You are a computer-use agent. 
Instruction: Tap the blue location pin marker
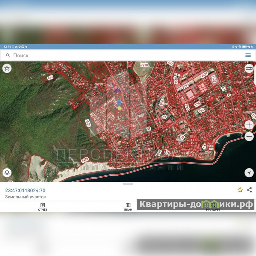(x=119, y=103)
